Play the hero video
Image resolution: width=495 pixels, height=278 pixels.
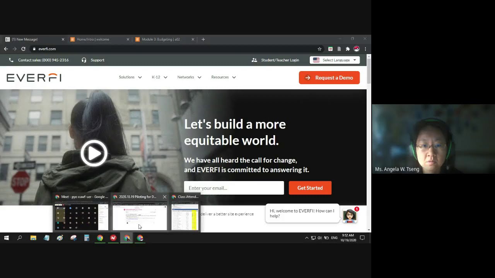(94, 153)
